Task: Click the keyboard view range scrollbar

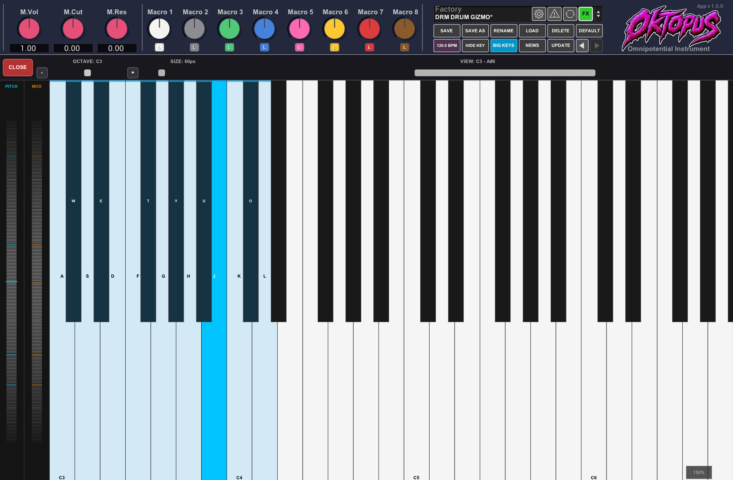Action: [x=505, y=73]
